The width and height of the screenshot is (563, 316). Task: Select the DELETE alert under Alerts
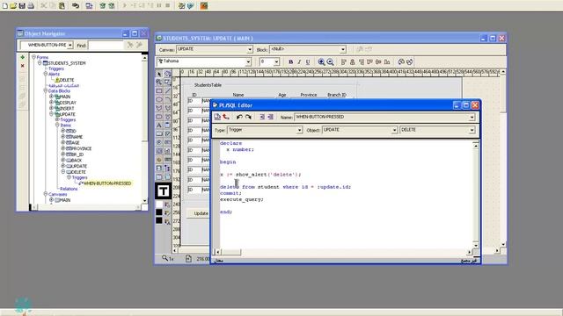click(x=67, y=80)
